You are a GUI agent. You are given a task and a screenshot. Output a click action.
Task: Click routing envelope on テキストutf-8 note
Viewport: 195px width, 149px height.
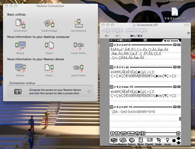(x=179, y=45)
